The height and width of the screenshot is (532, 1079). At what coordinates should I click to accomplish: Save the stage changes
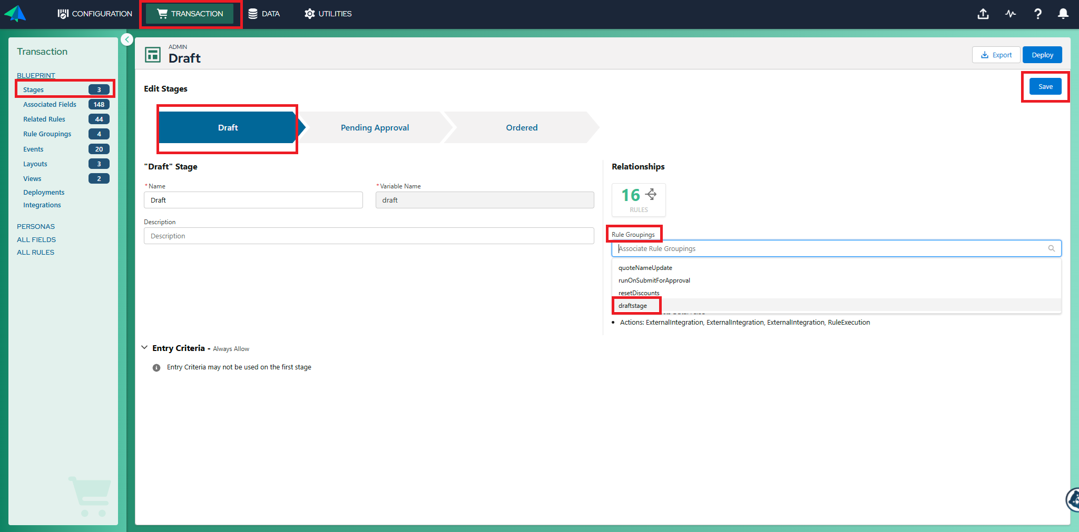click(x=1045, y=87)
